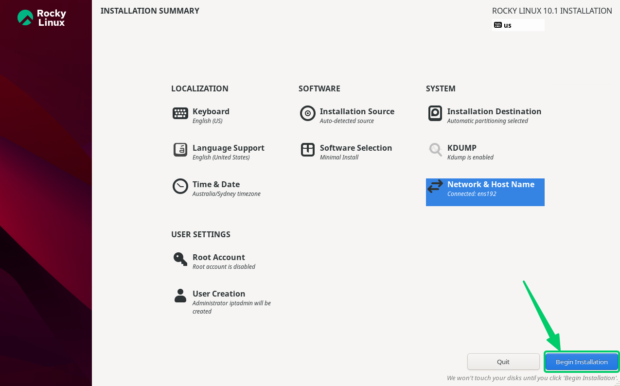
Task: Open Language Support settings label
Action: [229, 148]
